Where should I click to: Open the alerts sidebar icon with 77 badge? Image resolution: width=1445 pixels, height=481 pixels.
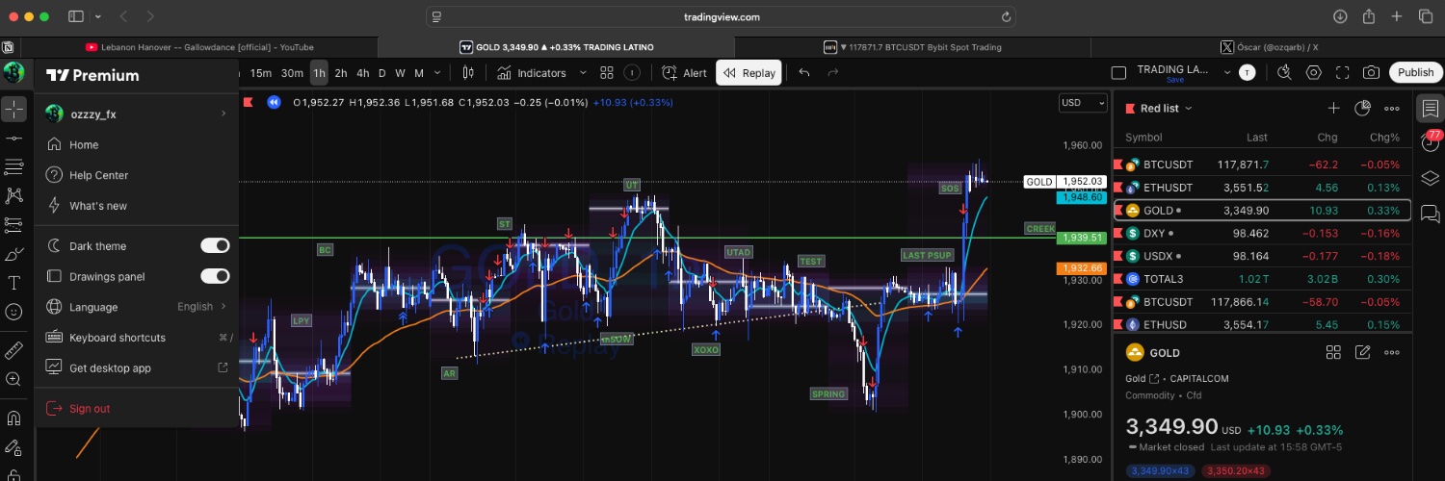point(1431,143)
